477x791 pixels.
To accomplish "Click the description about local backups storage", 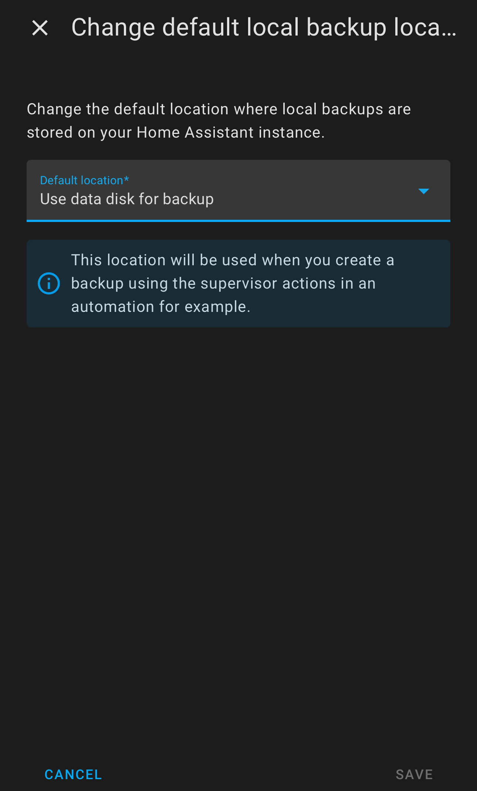I will click(219, 121).
